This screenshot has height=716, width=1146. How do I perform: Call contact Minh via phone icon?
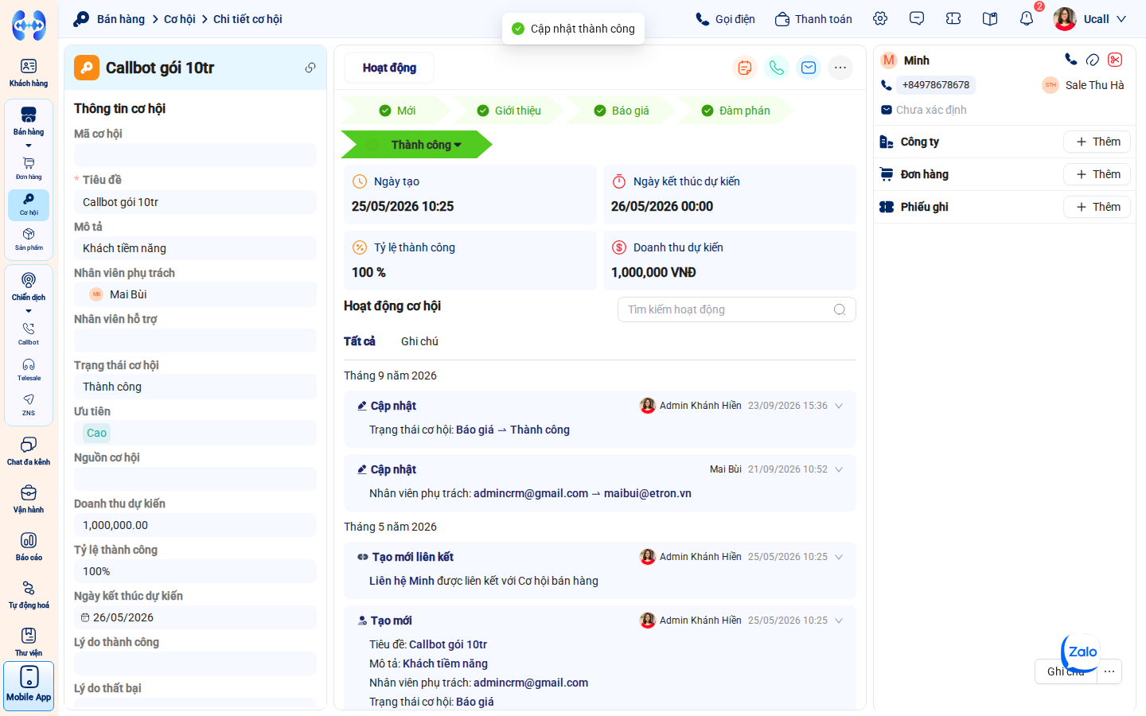tap(1071, 60)
